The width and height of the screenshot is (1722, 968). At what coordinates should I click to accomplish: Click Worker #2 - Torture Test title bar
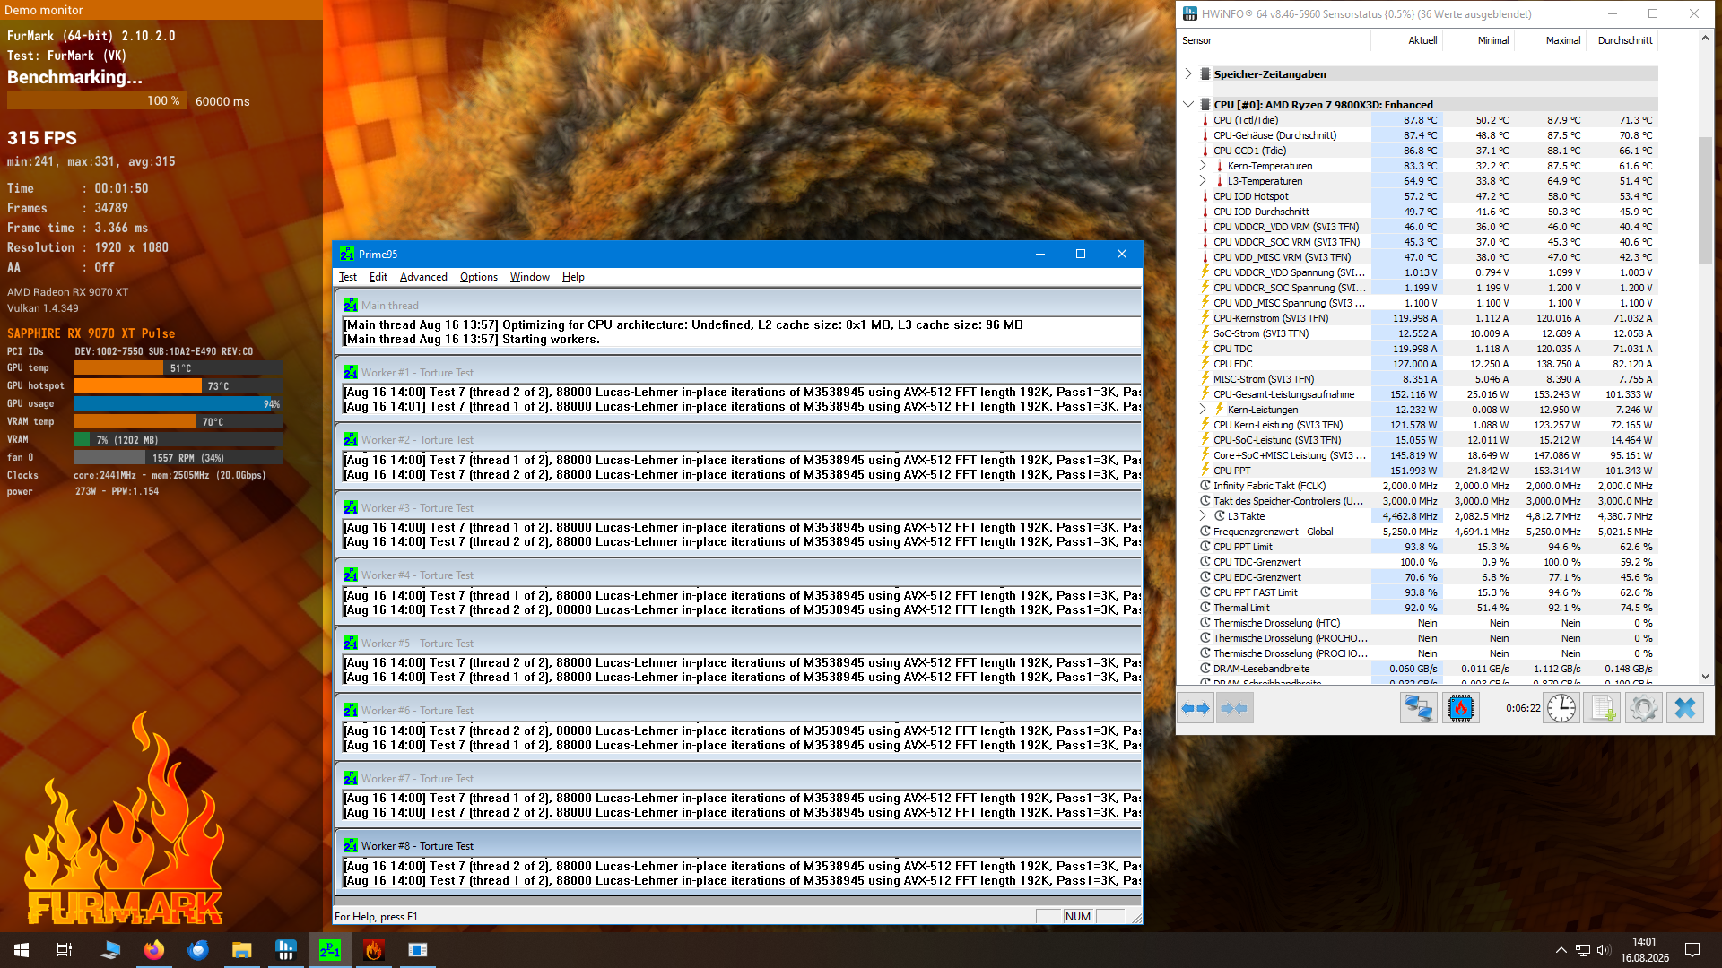click(738, 440)
